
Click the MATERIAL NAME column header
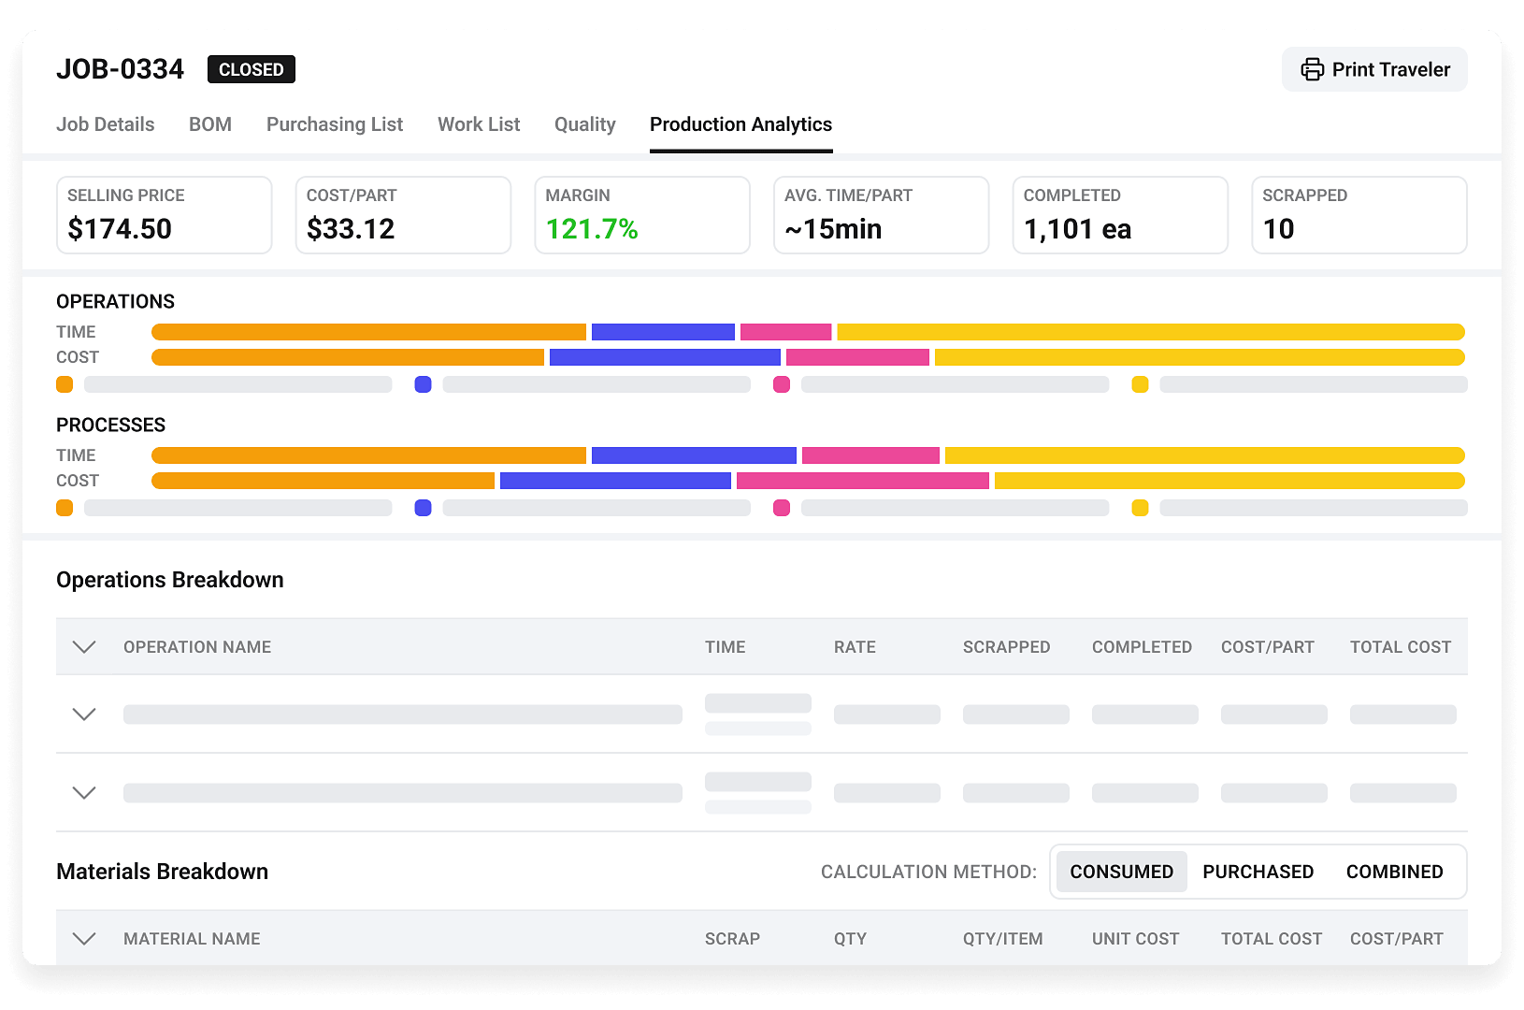point(192,939)
